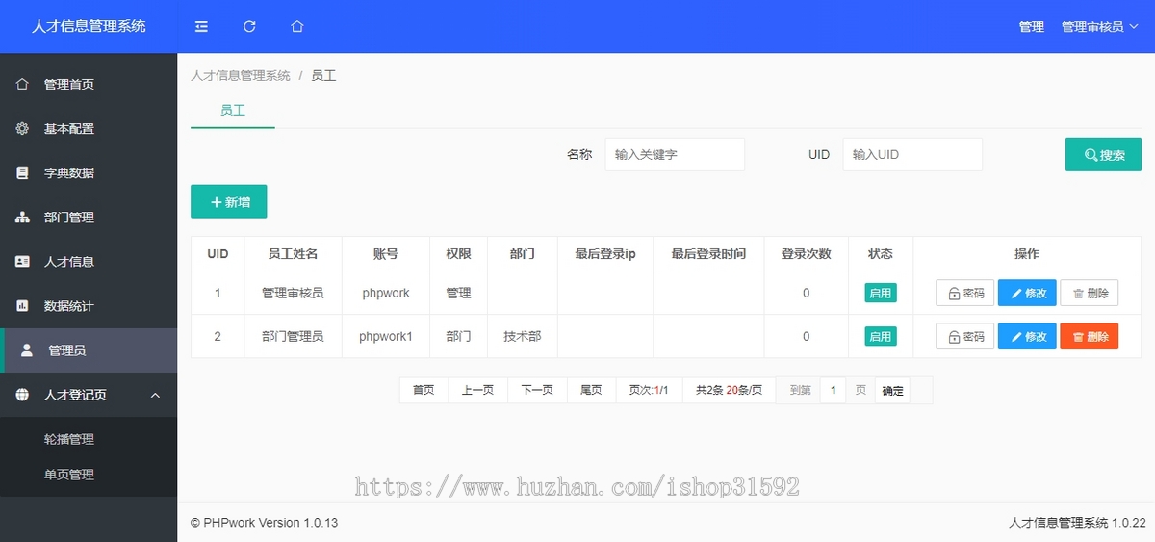Click the gear icon beside 基本配置
Image resolution: width=1155 pixels, height=542 pixels.
(x=22, y=128)
